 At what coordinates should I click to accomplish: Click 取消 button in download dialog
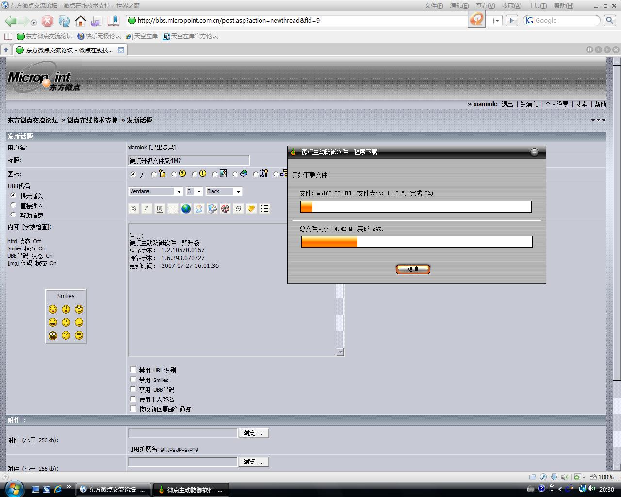(413, 269)
